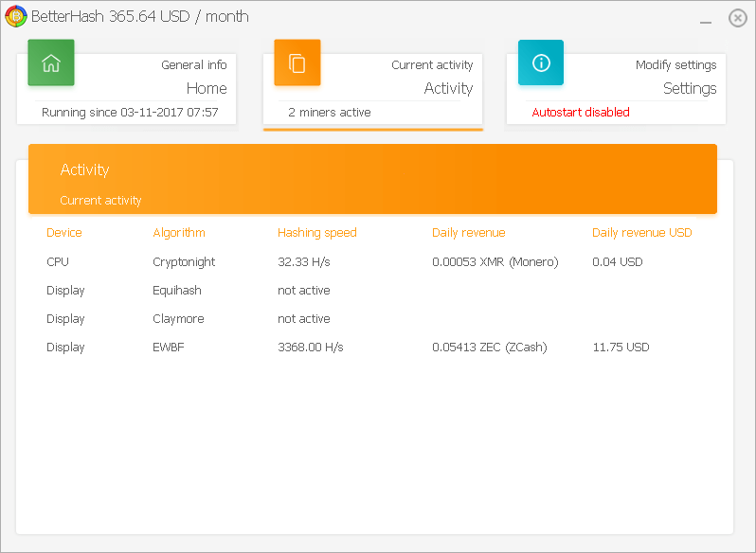
Task: Click the BetterHash logo in title bar
Action: 15,17
